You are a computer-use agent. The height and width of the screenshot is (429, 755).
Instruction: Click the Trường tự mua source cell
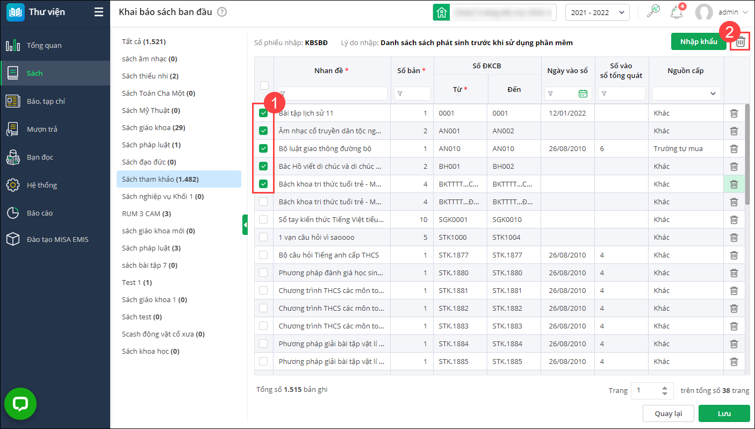click(x=686, y=149)
